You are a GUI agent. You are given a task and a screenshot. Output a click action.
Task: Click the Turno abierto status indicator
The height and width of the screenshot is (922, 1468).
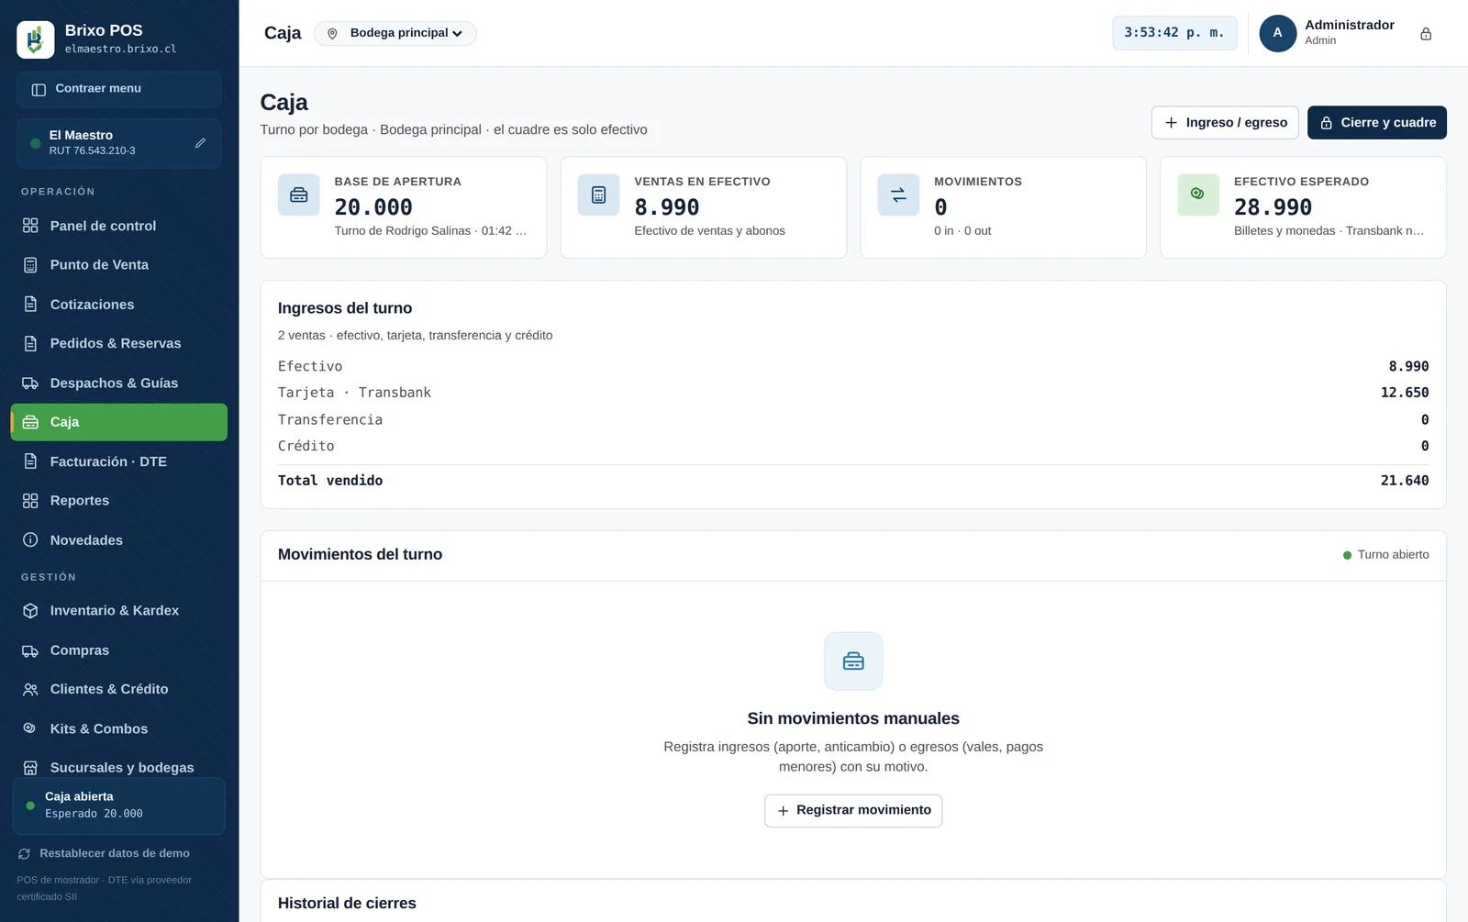1385,555
